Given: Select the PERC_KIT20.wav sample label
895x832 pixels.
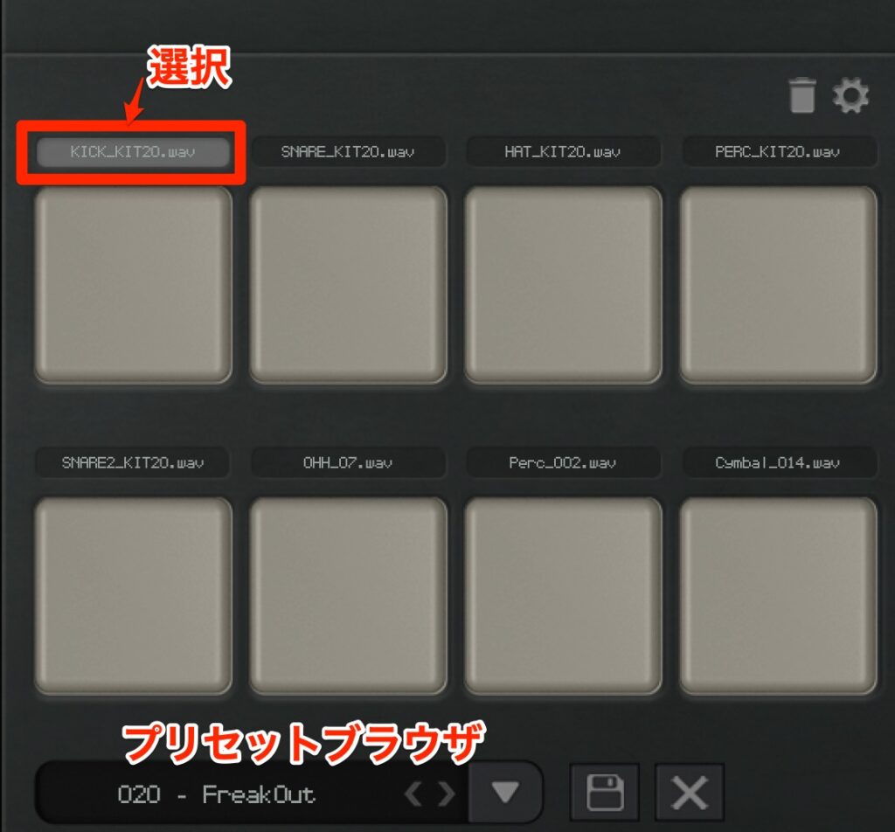Looking at the screenshot, I should [778, 152].
